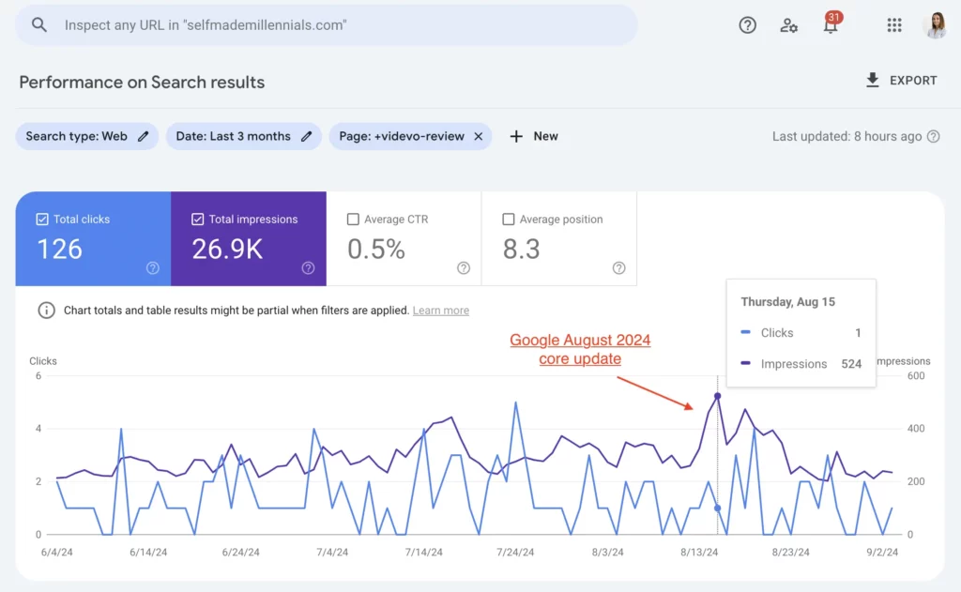Open the Google apps grid icon

pyautogui.click(x=894, y=25)
